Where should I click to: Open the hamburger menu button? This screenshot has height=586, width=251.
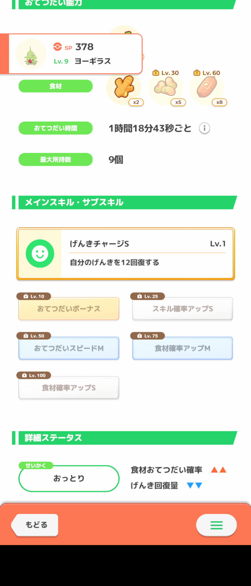(x=216, y=525)
